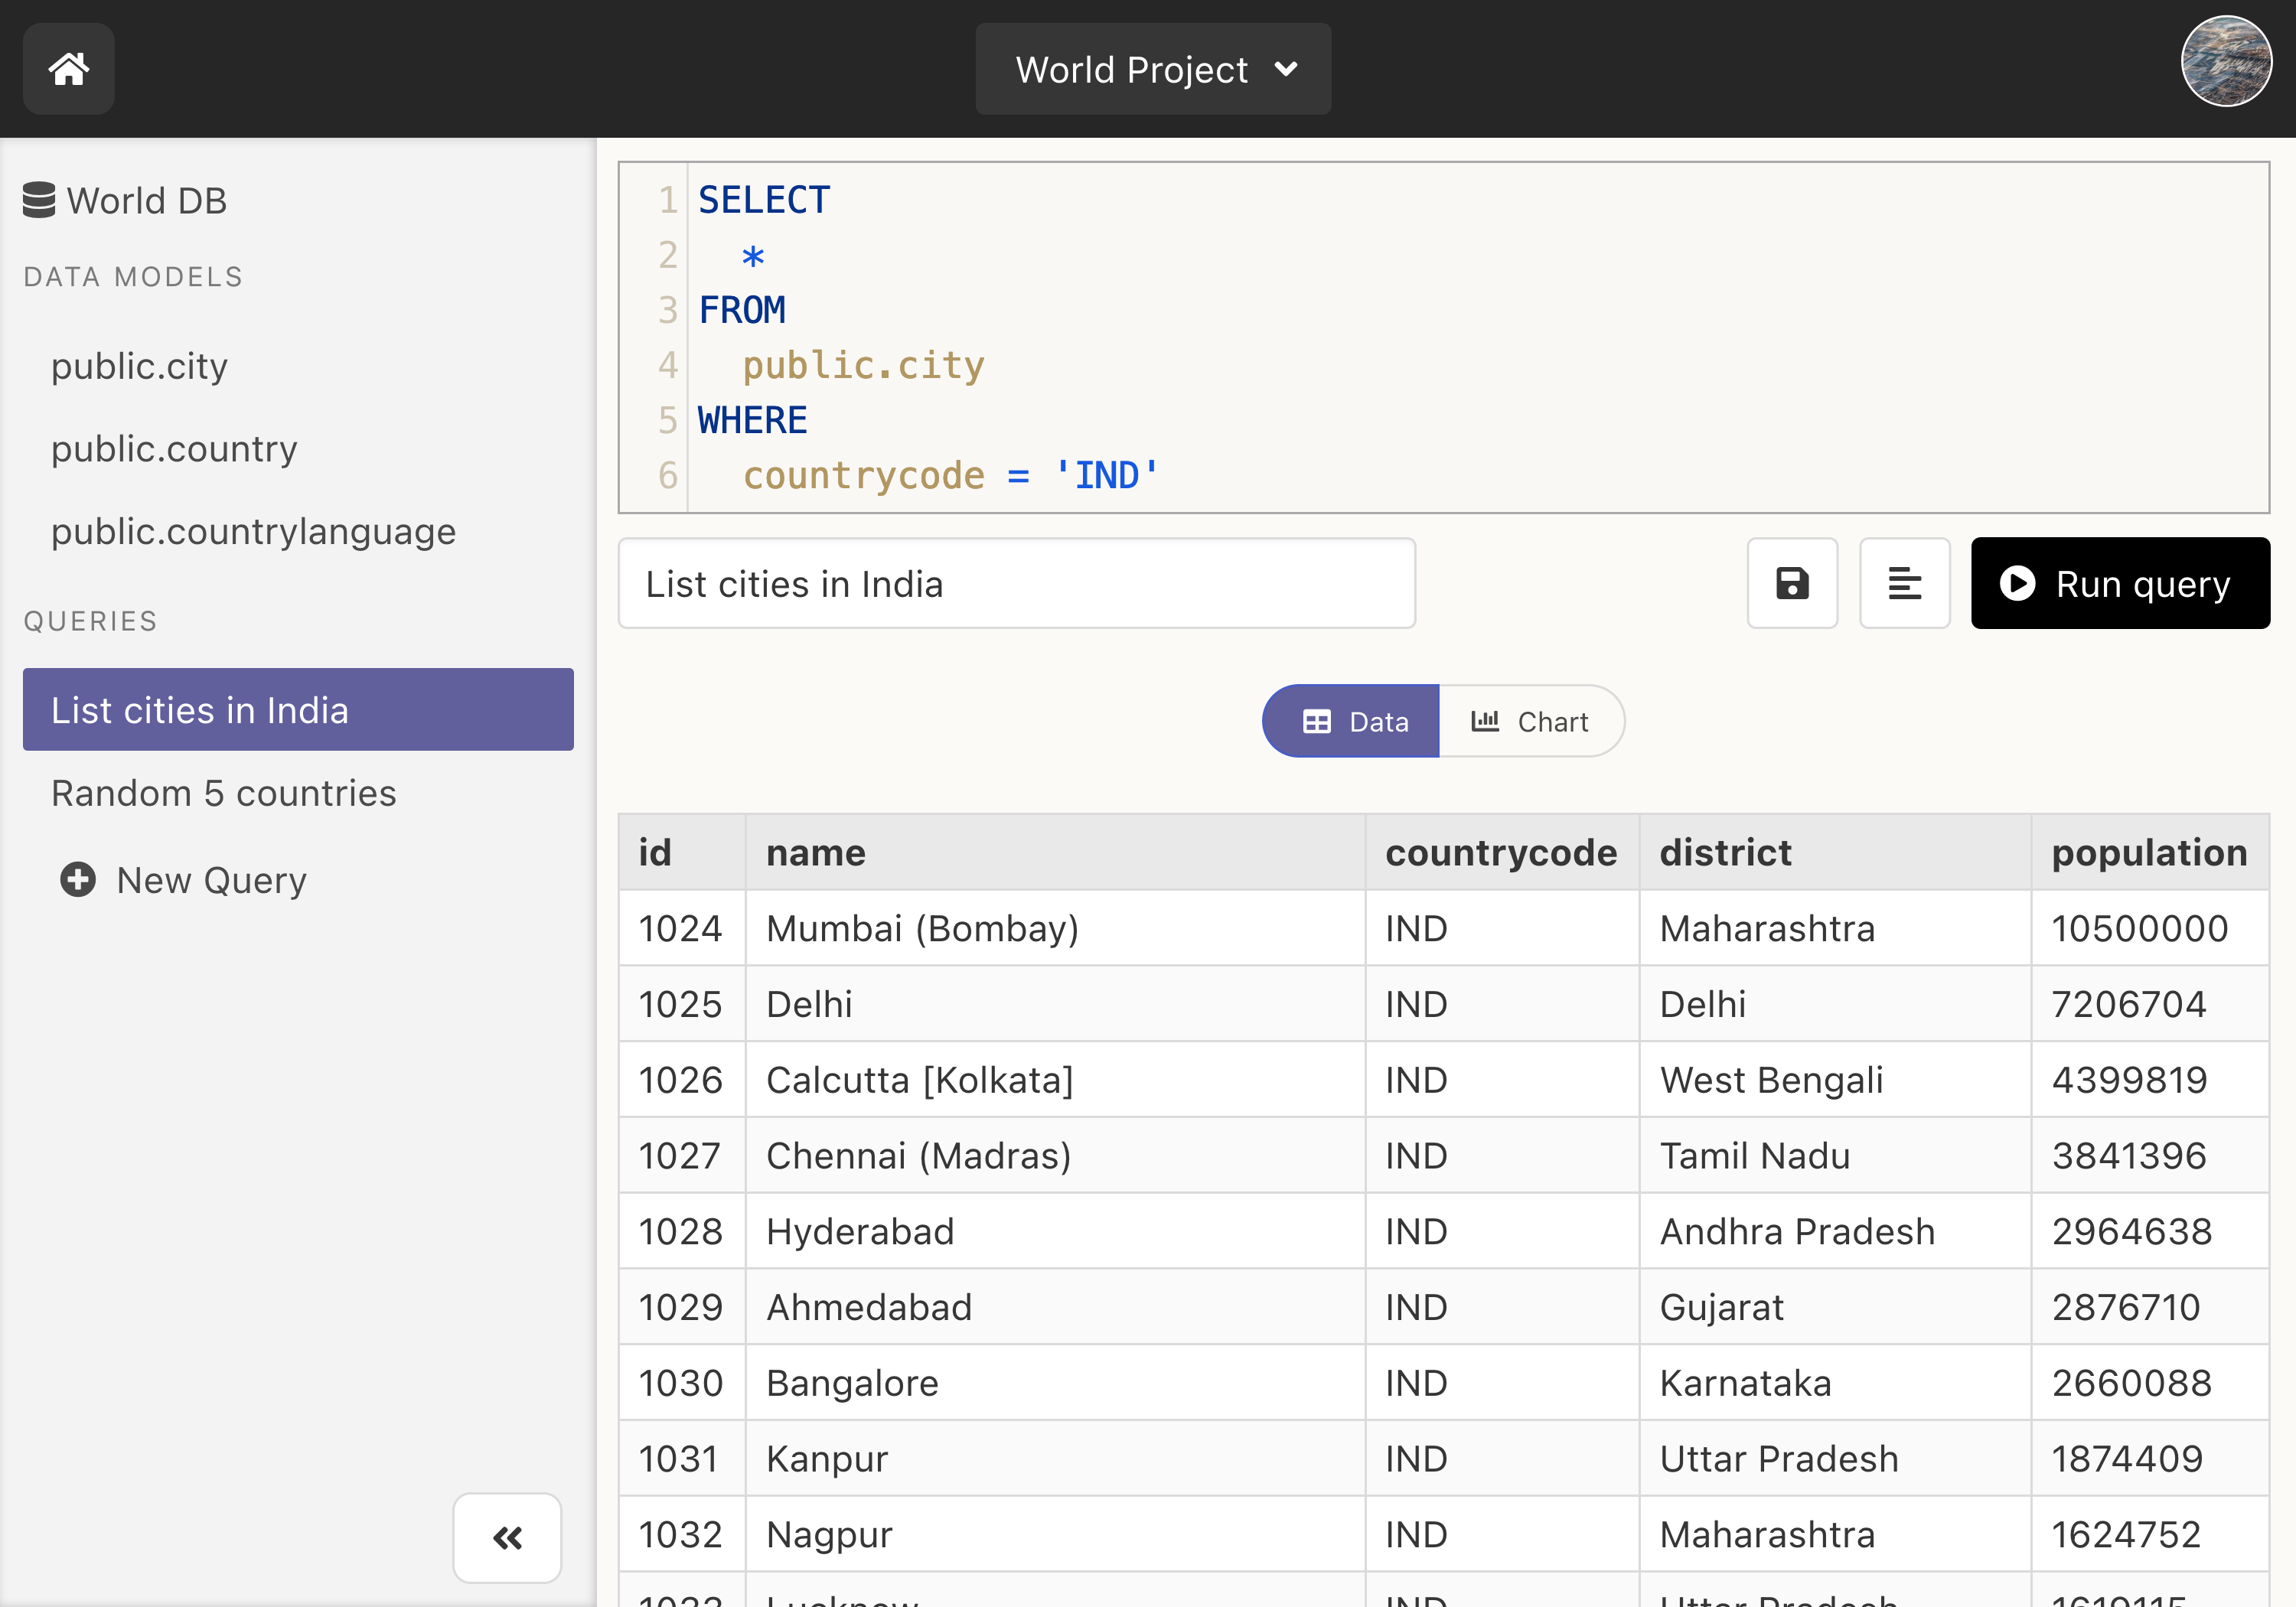Click the World DB database icon
The height and width of the screenshot is (1607, 2296).
38,197
